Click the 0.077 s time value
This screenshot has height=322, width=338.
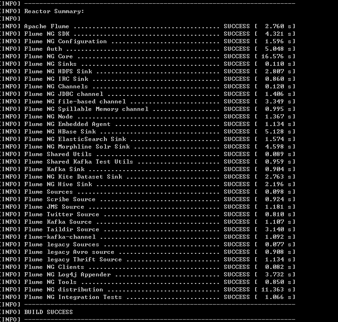coord(278,245)
